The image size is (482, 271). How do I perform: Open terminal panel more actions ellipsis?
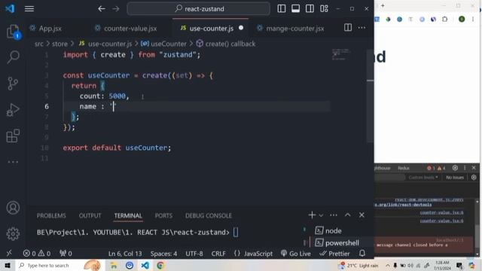click(334, 215)
